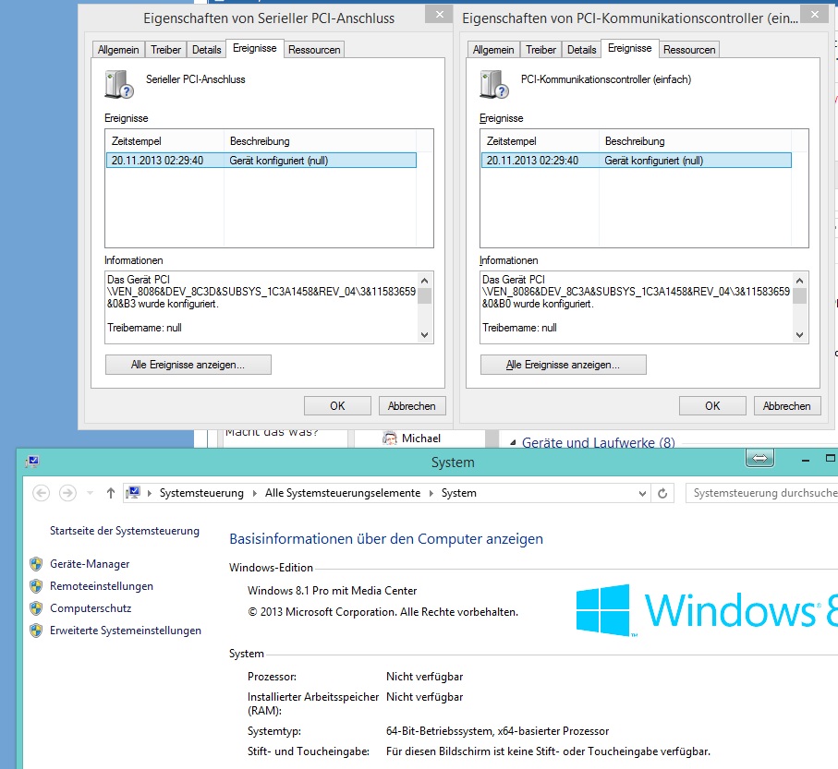Open recent locations dropdown in System window
Screen dimensions: 838x769
pyautogui.click(x=91, y=493)
